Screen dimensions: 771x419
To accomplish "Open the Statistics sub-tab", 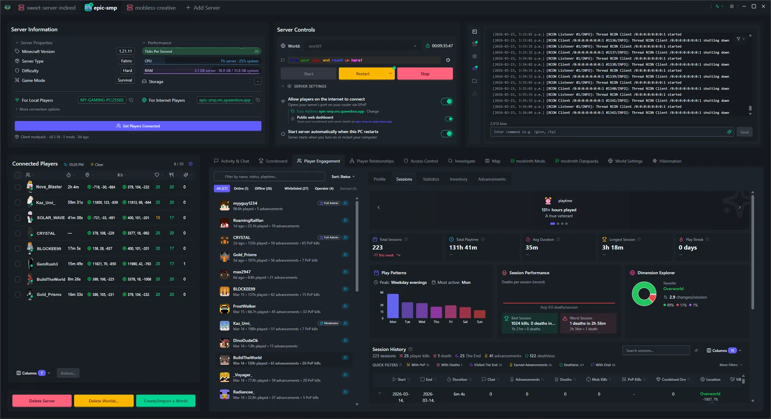I will click(x=430, y=179).
